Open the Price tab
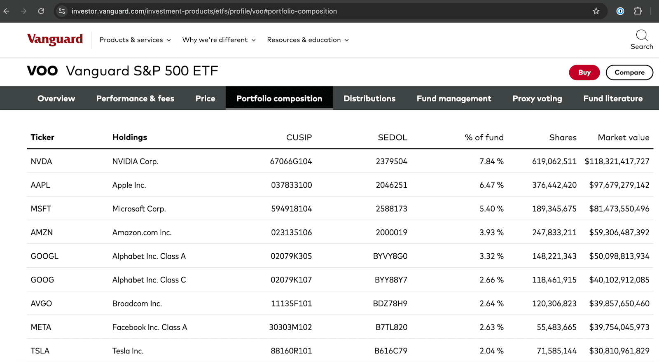 [205, 98]
